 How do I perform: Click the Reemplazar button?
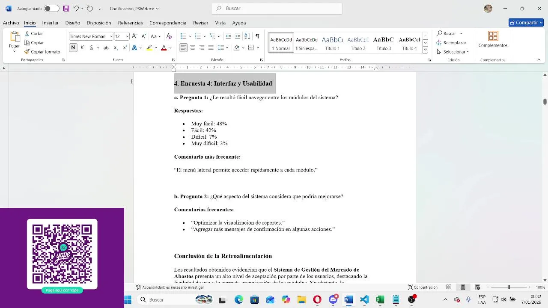tap(451, 43)
